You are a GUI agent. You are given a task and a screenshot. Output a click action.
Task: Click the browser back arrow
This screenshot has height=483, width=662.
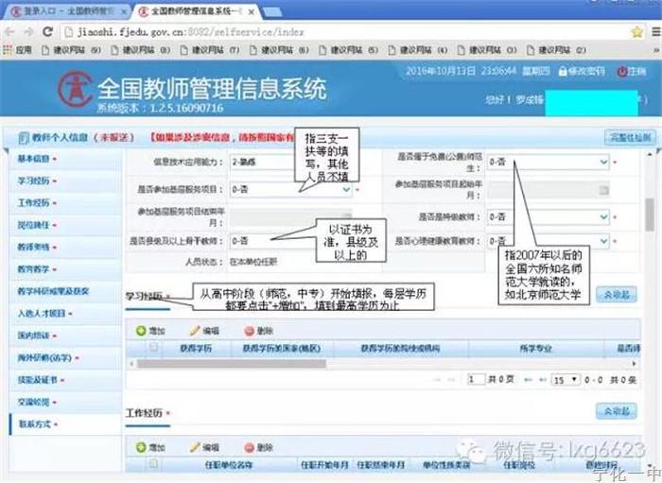click(9, 32)
